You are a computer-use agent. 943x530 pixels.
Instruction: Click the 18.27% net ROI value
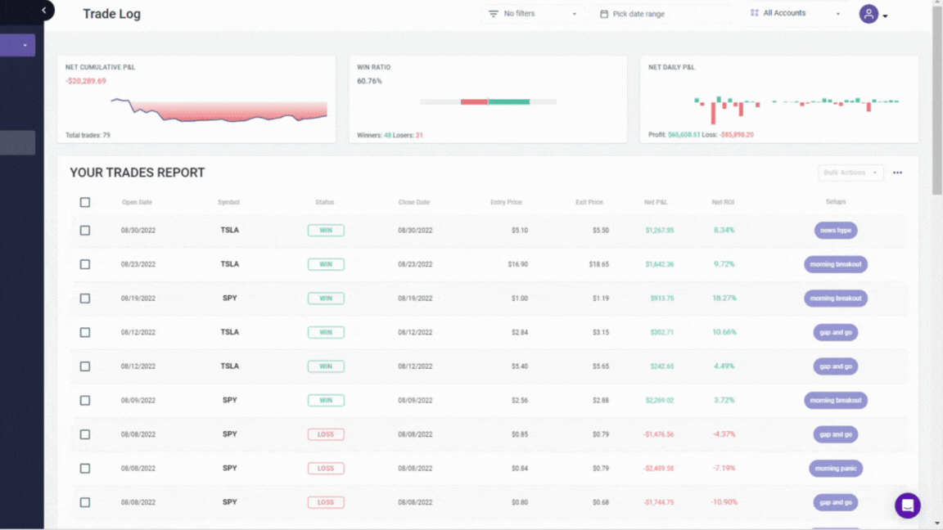pyautogui.click(x=724, y=298)
